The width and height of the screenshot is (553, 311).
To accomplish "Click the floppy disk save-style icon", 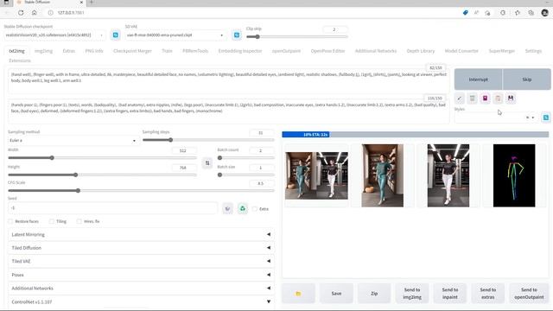I will coord(511,98).
